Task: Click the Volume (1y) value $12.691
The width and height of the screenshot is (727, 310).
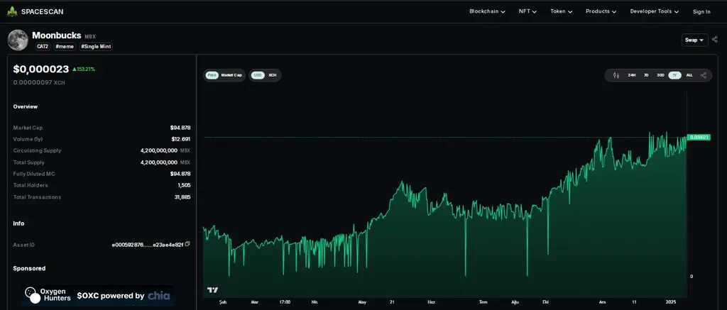Action: pyautogui.click(x=181, y=139)
